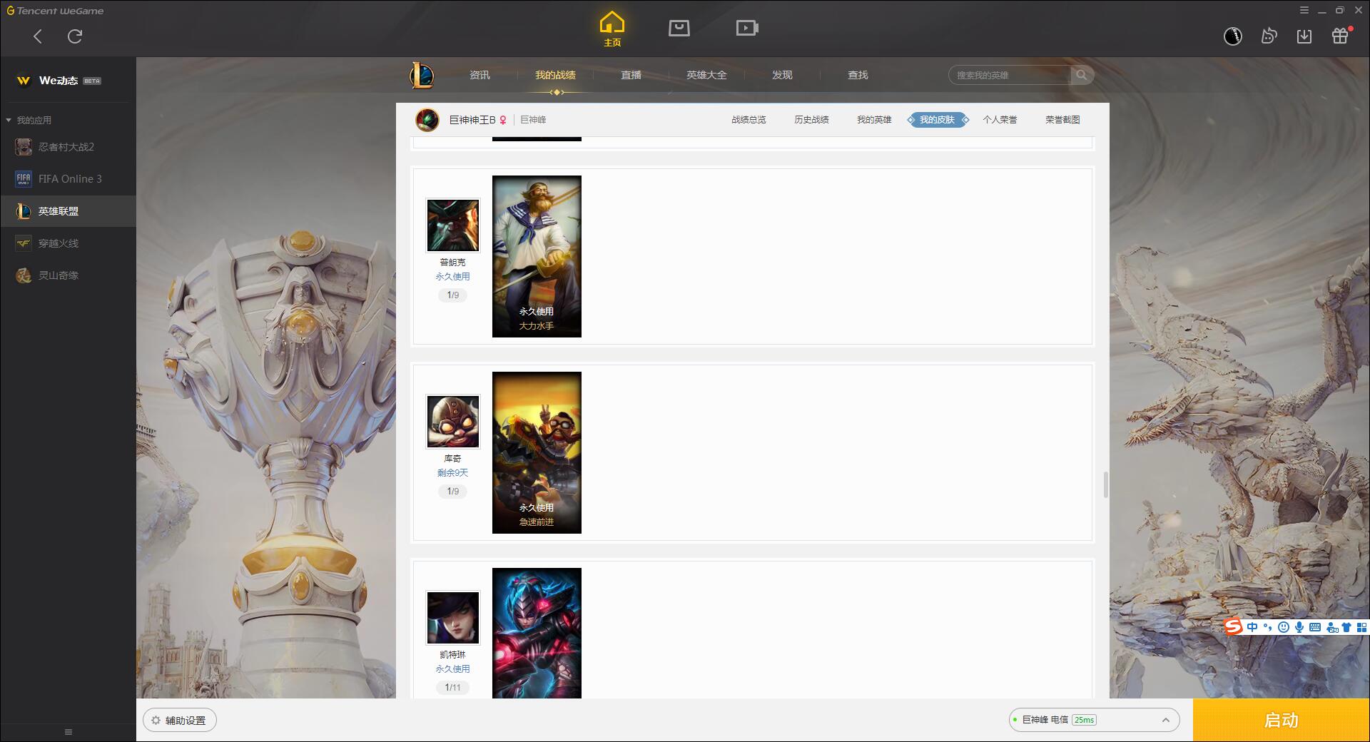This screenshot has width=1370, height=742.
Task: Select FIFA Online 3 in the sidebar
Action: click(x=68, y=179)
